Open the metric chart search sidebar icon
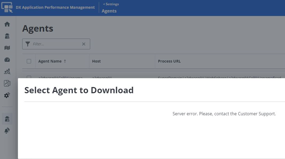 [x=7, y=71]
